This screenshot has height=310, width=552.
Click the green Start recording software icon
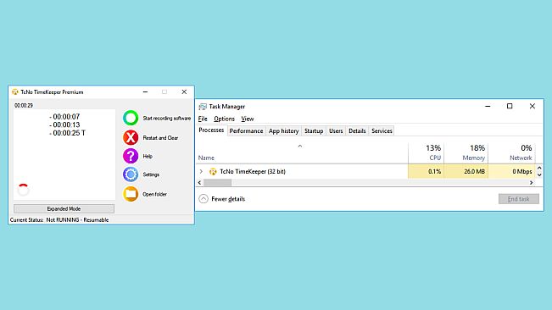pyautogui.click(x=131, y=118)
